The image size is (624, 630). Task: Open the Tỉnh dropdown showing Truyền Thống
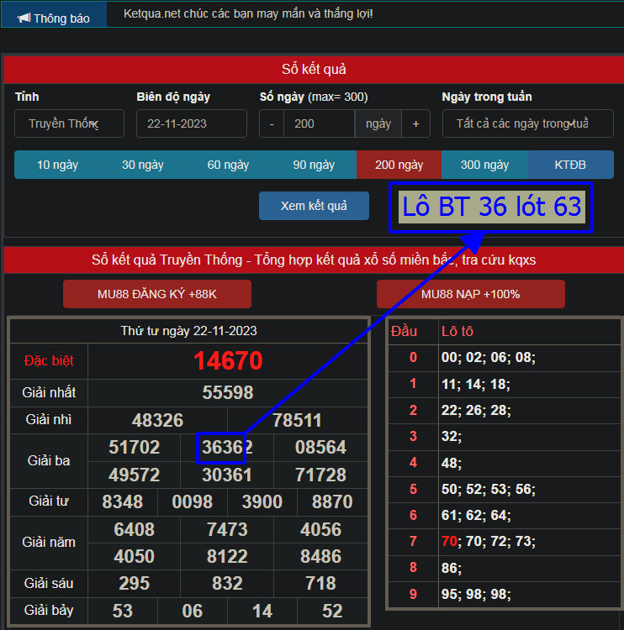click(x=69, y=123)
